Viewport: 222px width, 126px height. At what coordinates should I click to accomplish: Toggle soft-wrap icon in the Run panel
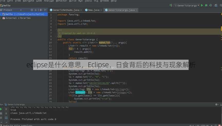click(x=6, y=118)
